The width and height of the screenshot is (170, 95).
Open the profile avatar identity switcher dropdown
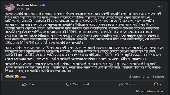(x=158, y=84)
